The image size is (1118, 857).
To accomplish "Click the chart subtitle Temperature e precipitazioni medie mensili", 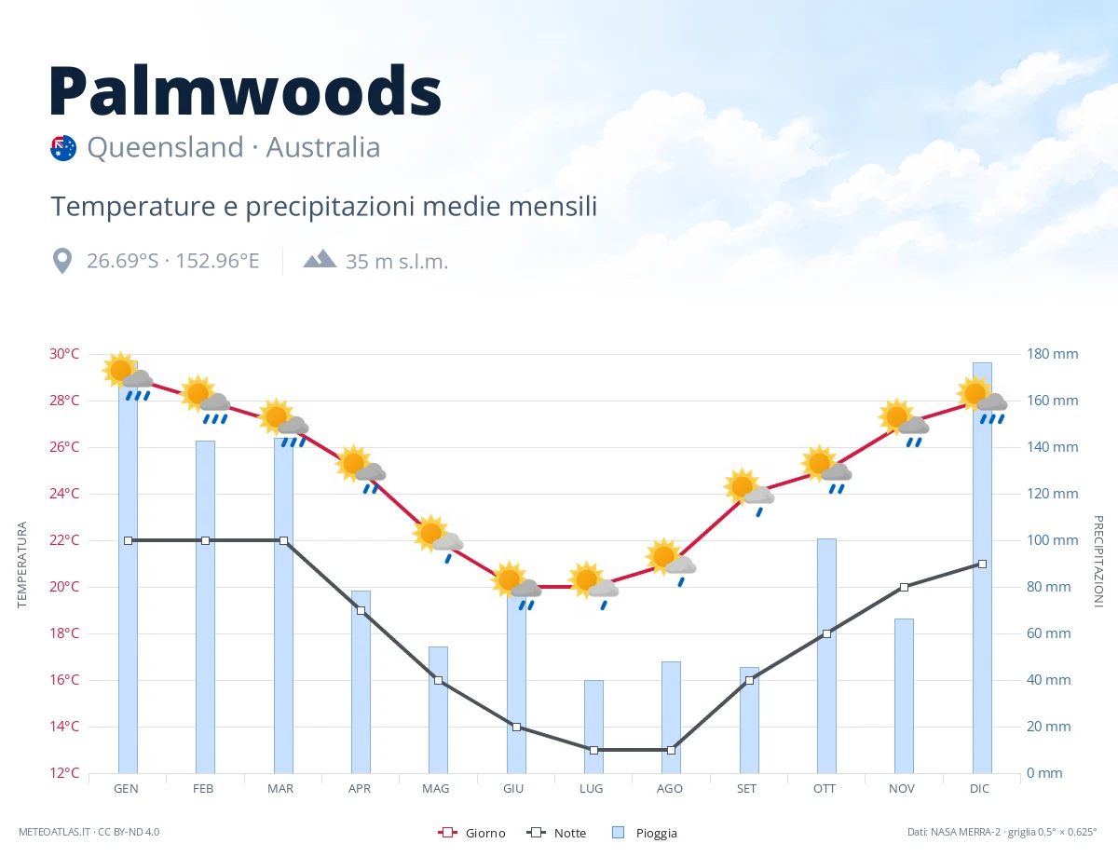I will 324,207.
